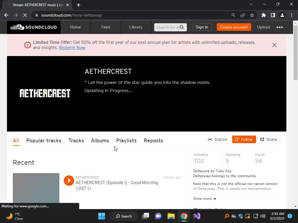Open the three-dots more menu in header

click(280, 27)
